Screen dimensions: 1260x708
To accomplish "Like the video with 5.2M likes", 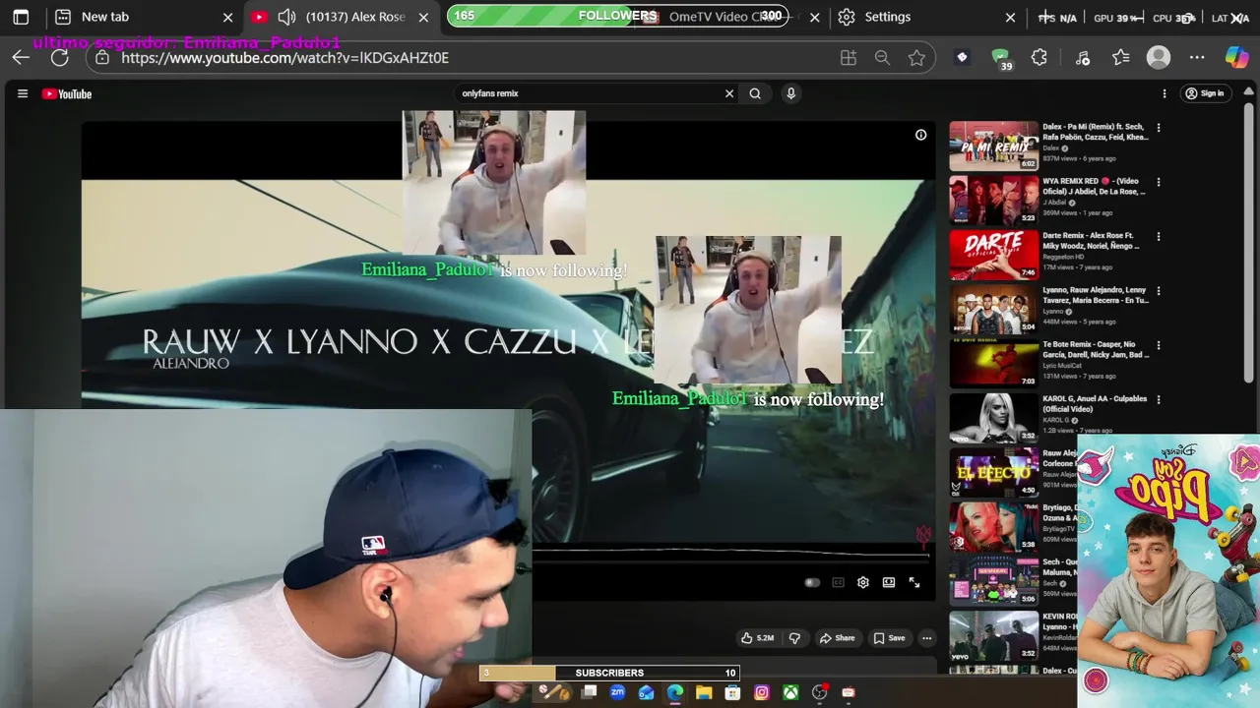I will [757, 638].
